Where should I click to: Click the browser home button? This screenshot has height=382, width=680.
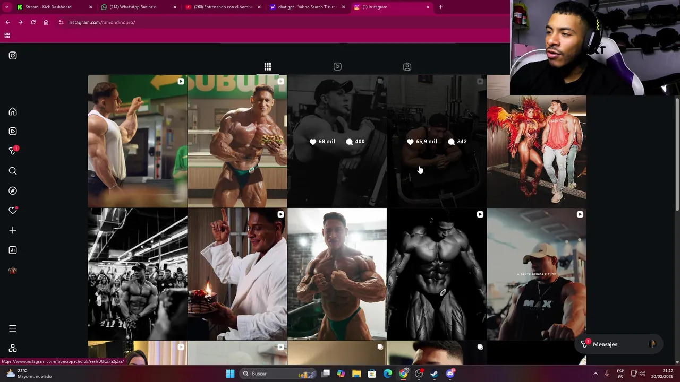tap(46, 22)
